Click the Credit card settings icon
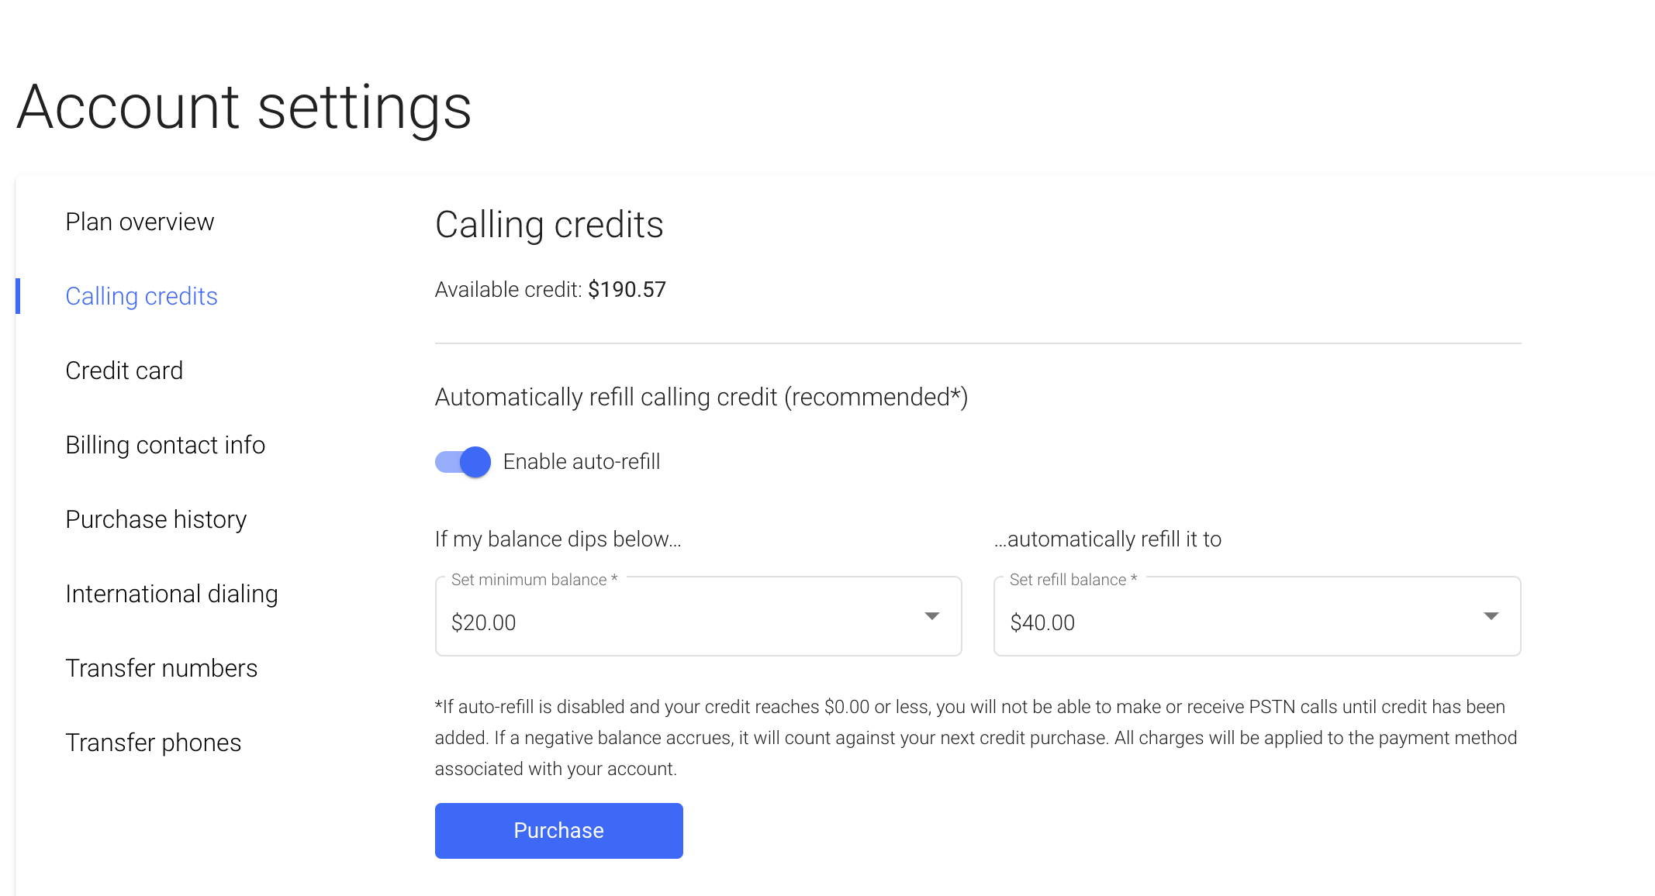This screenshot has height=896, width=1655. (x=125, y=370)
